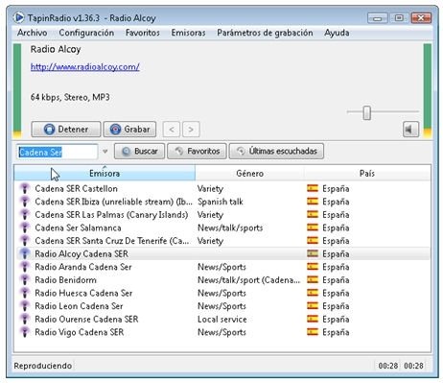Viewport: 443px width, 383px height.
Task: Click station icon beside Radio Aranda Cadena Ser
Action: (x=25, y=267)
